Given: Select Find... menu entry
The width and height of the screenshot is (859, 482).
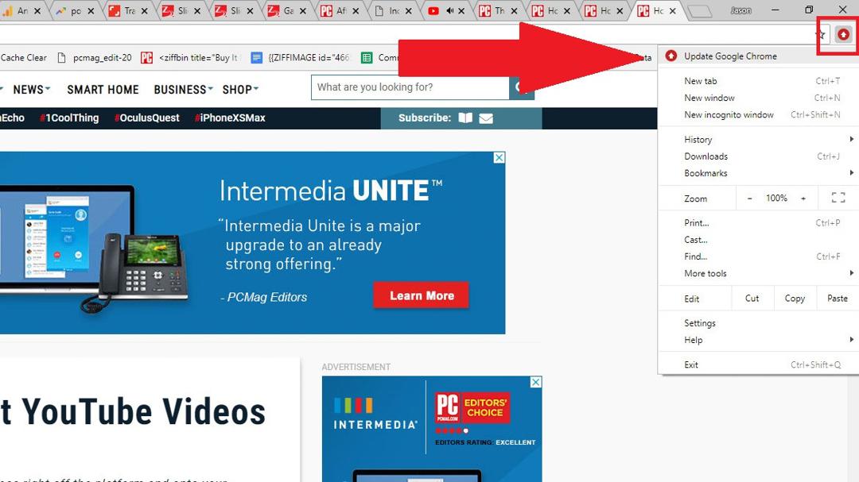Looking at the screenshot, I should point(758,256).
